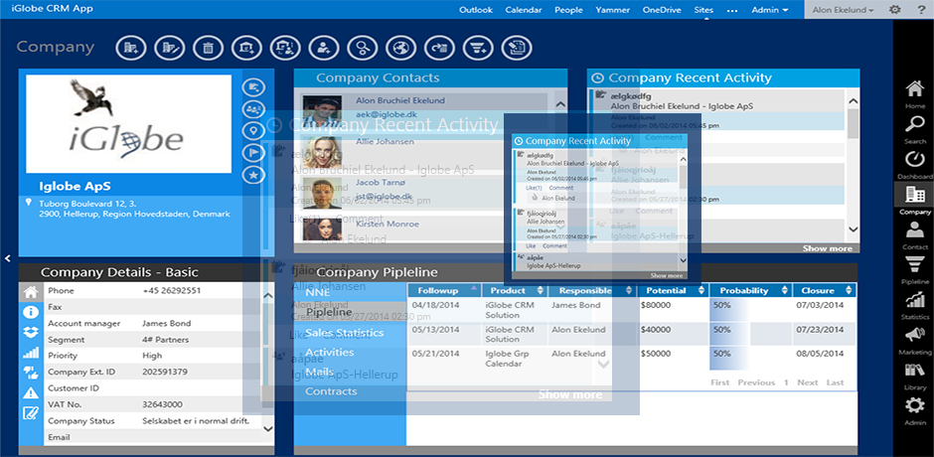Open Calendar in top navigation
This screenshot has width=934, height=457.
523,10
